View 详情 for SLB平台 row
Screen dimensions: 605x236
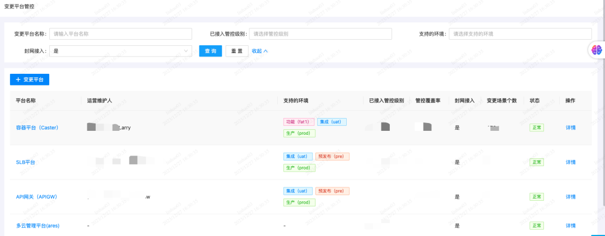[x=571, y=162]
